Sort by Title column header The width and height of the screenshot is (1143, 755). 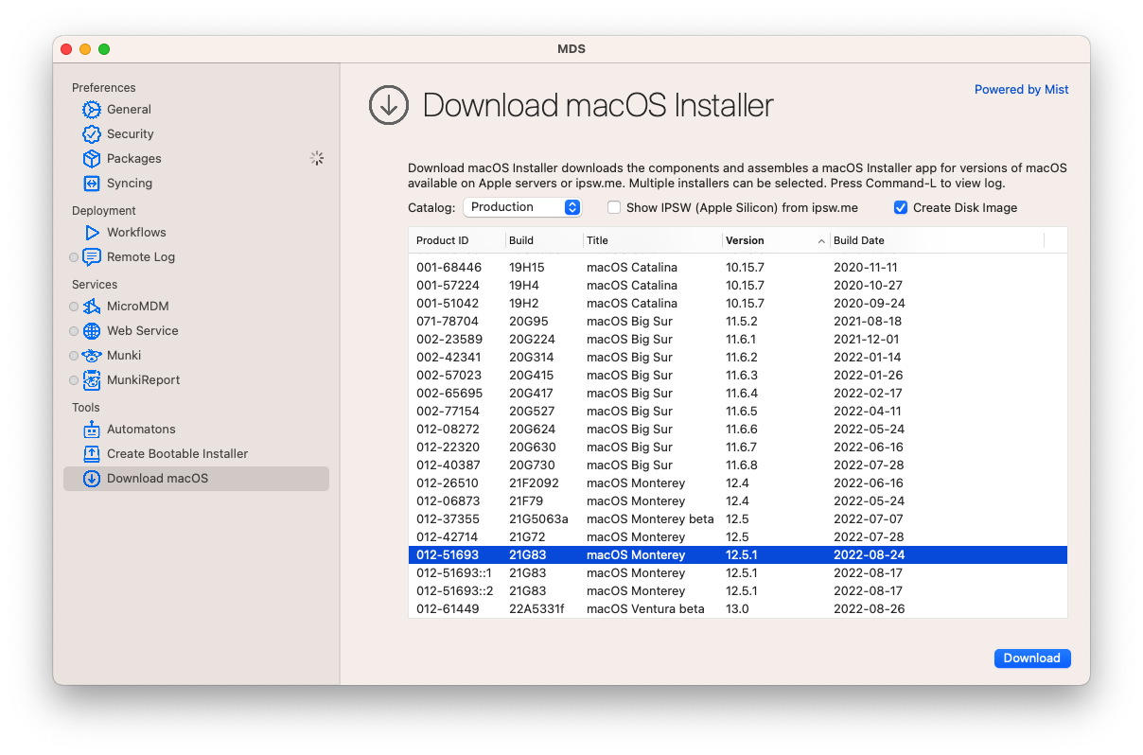pyautogui.click(x=653, y=240)
